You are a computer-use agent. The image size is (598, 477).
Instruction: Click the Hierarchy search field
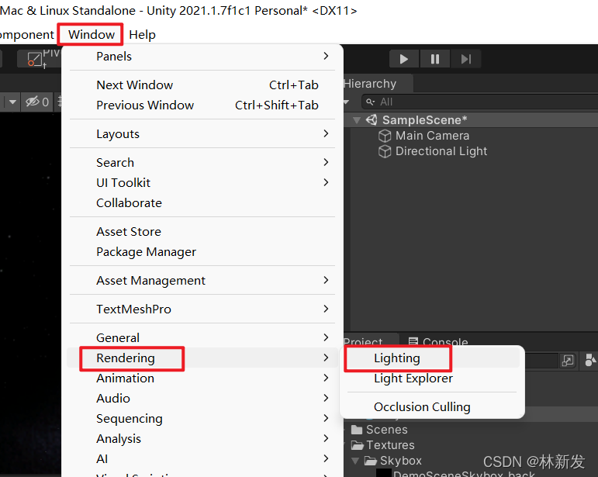click(480, 102)
